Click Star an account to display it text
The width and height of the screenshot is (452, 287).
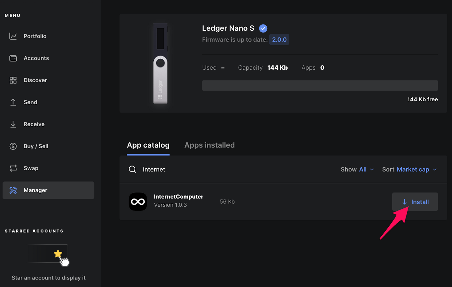tap(48, 278)
